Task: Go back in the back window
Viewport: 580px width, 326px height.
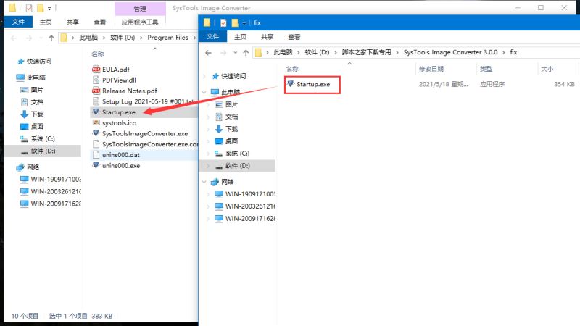Action: [14, 38]
